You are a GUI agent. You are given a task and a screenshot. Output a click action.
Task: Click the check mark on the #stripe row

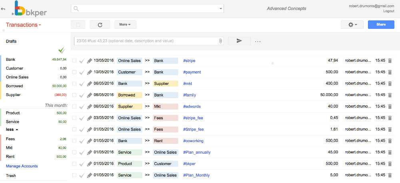[82, 61]
